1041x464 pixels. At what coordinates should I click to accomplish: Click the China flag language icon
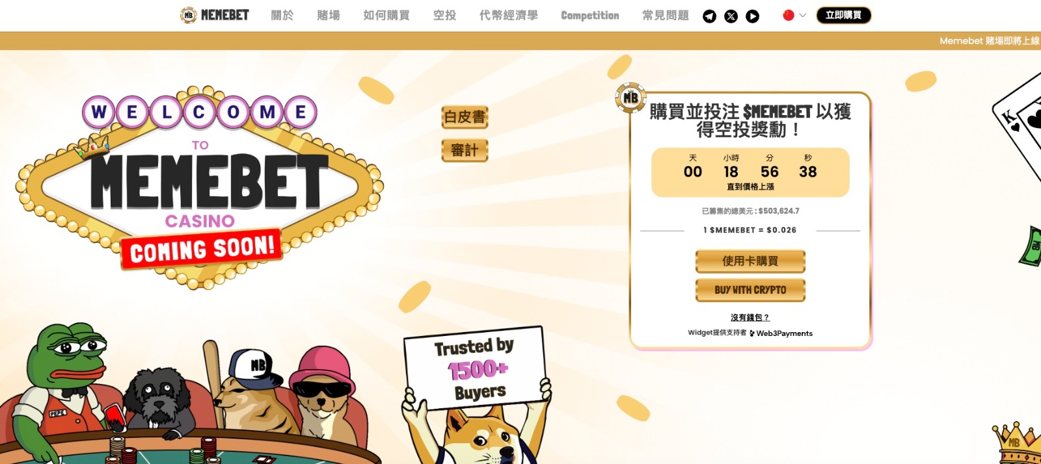789,15
